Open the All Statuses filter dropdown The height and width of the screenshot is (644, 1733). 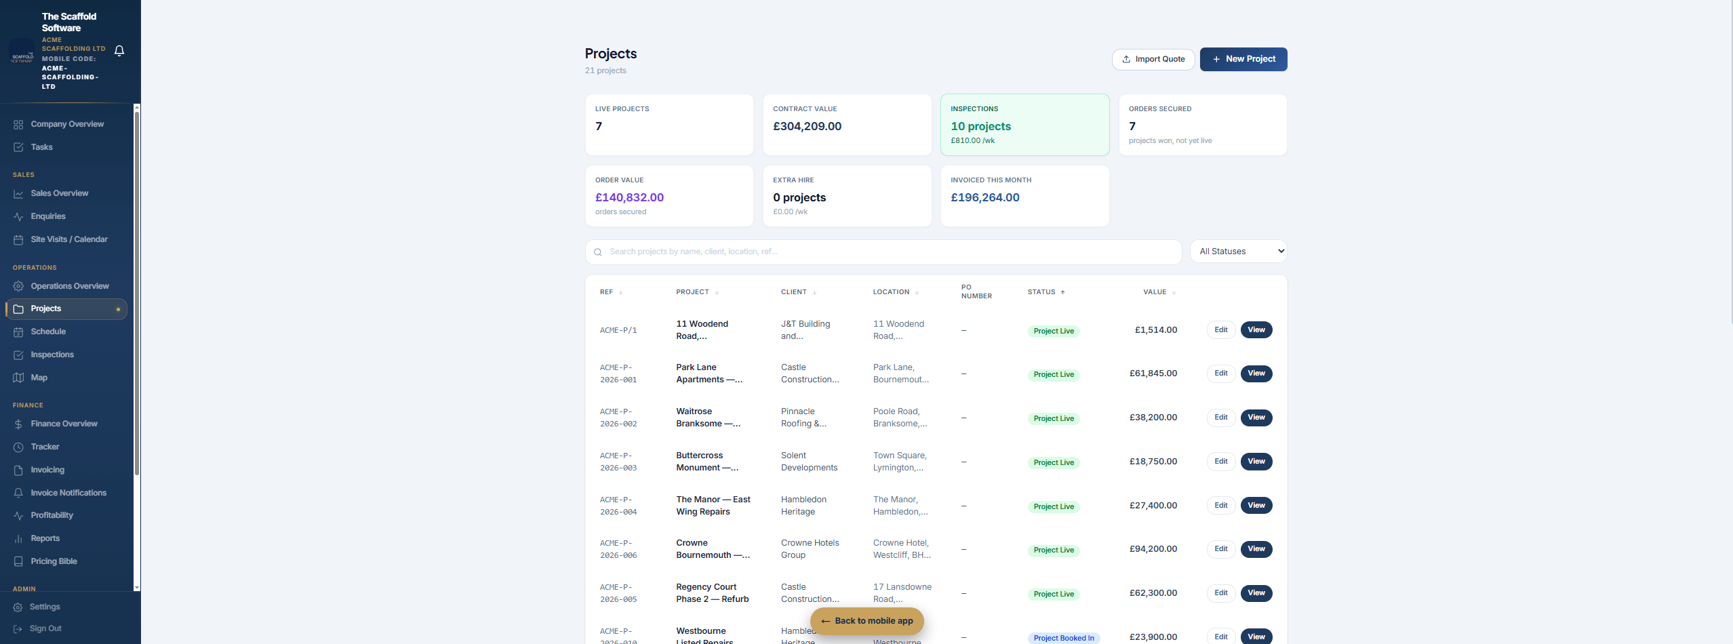pos(1238,251)
